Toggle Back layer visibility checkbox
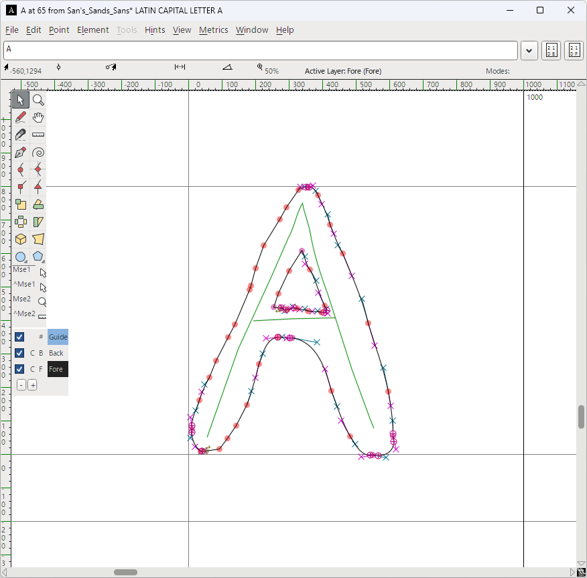587x578 pixels. [x=19, y=353]
